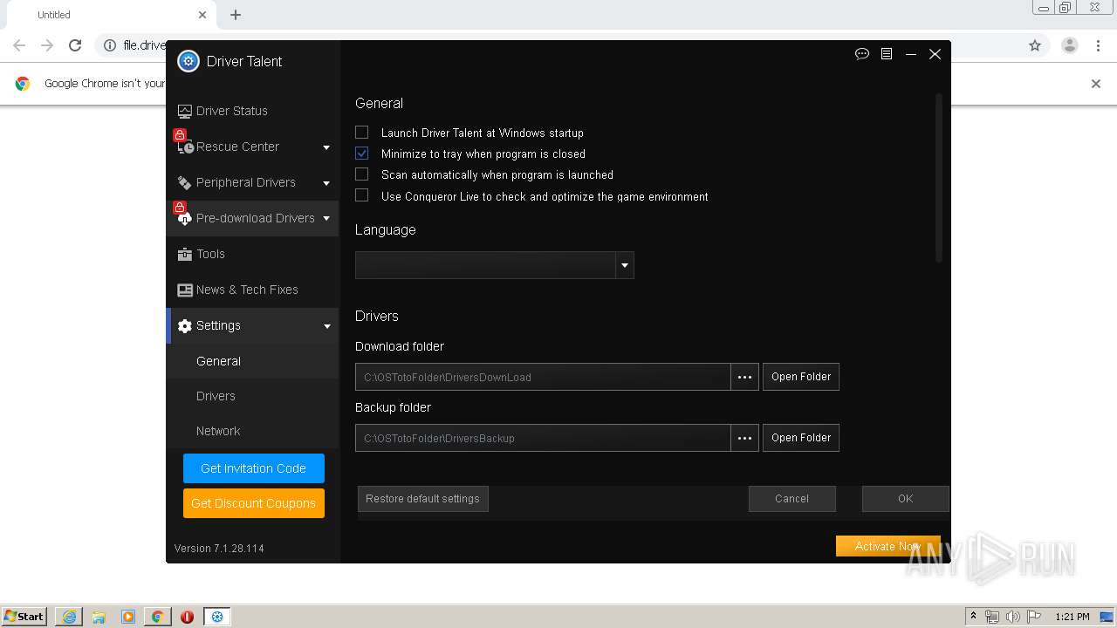This screenshot has height=628, width=1117.
Task: Click the Driver Talent taskbar icon
Action: (x=217, y=617)
